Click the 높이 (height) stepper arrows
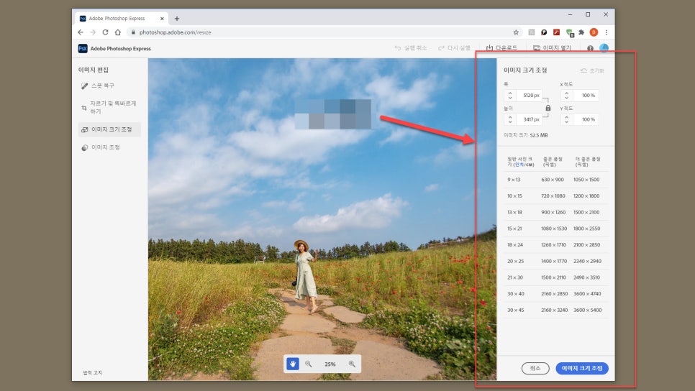The image size is (695, 391). pos(510,119)
